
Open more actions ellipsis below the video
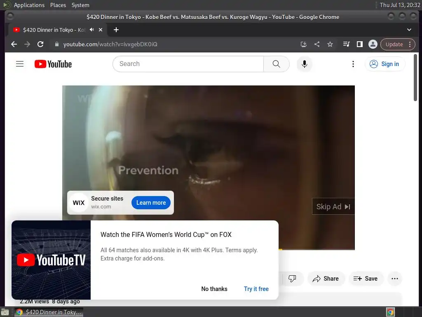394,279
